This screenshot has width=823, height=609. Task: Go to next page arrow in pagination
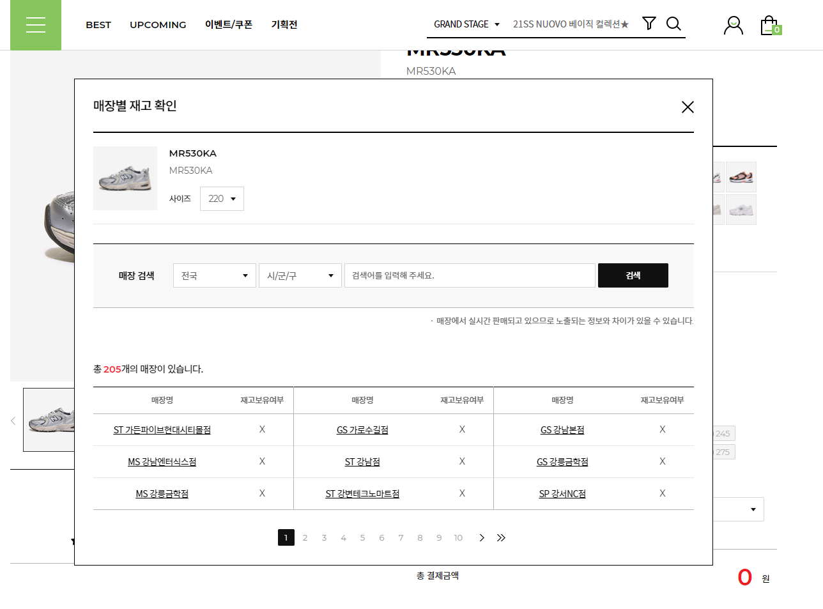pos(482,537)
